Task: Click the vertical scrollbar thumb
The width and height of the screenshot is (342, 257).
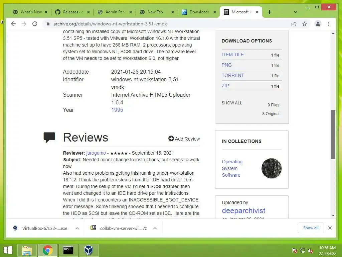Action: coord(333,135)
